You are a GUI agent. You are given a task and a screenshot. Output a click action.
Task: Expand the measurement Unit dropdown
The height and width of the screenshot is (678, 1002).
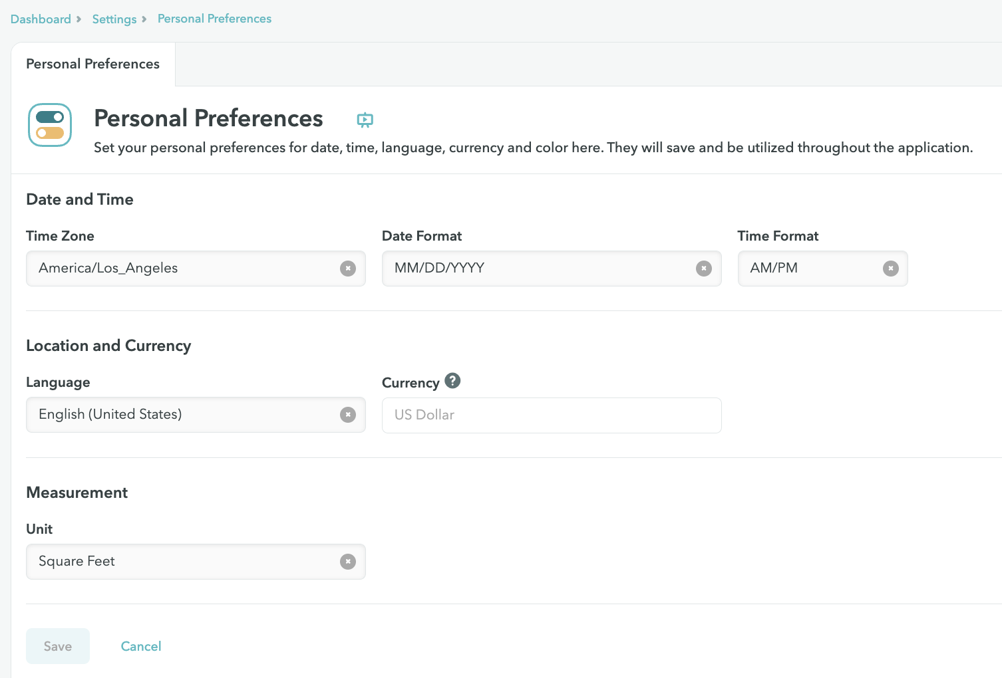pyautogui.click(x=180, y=562)
